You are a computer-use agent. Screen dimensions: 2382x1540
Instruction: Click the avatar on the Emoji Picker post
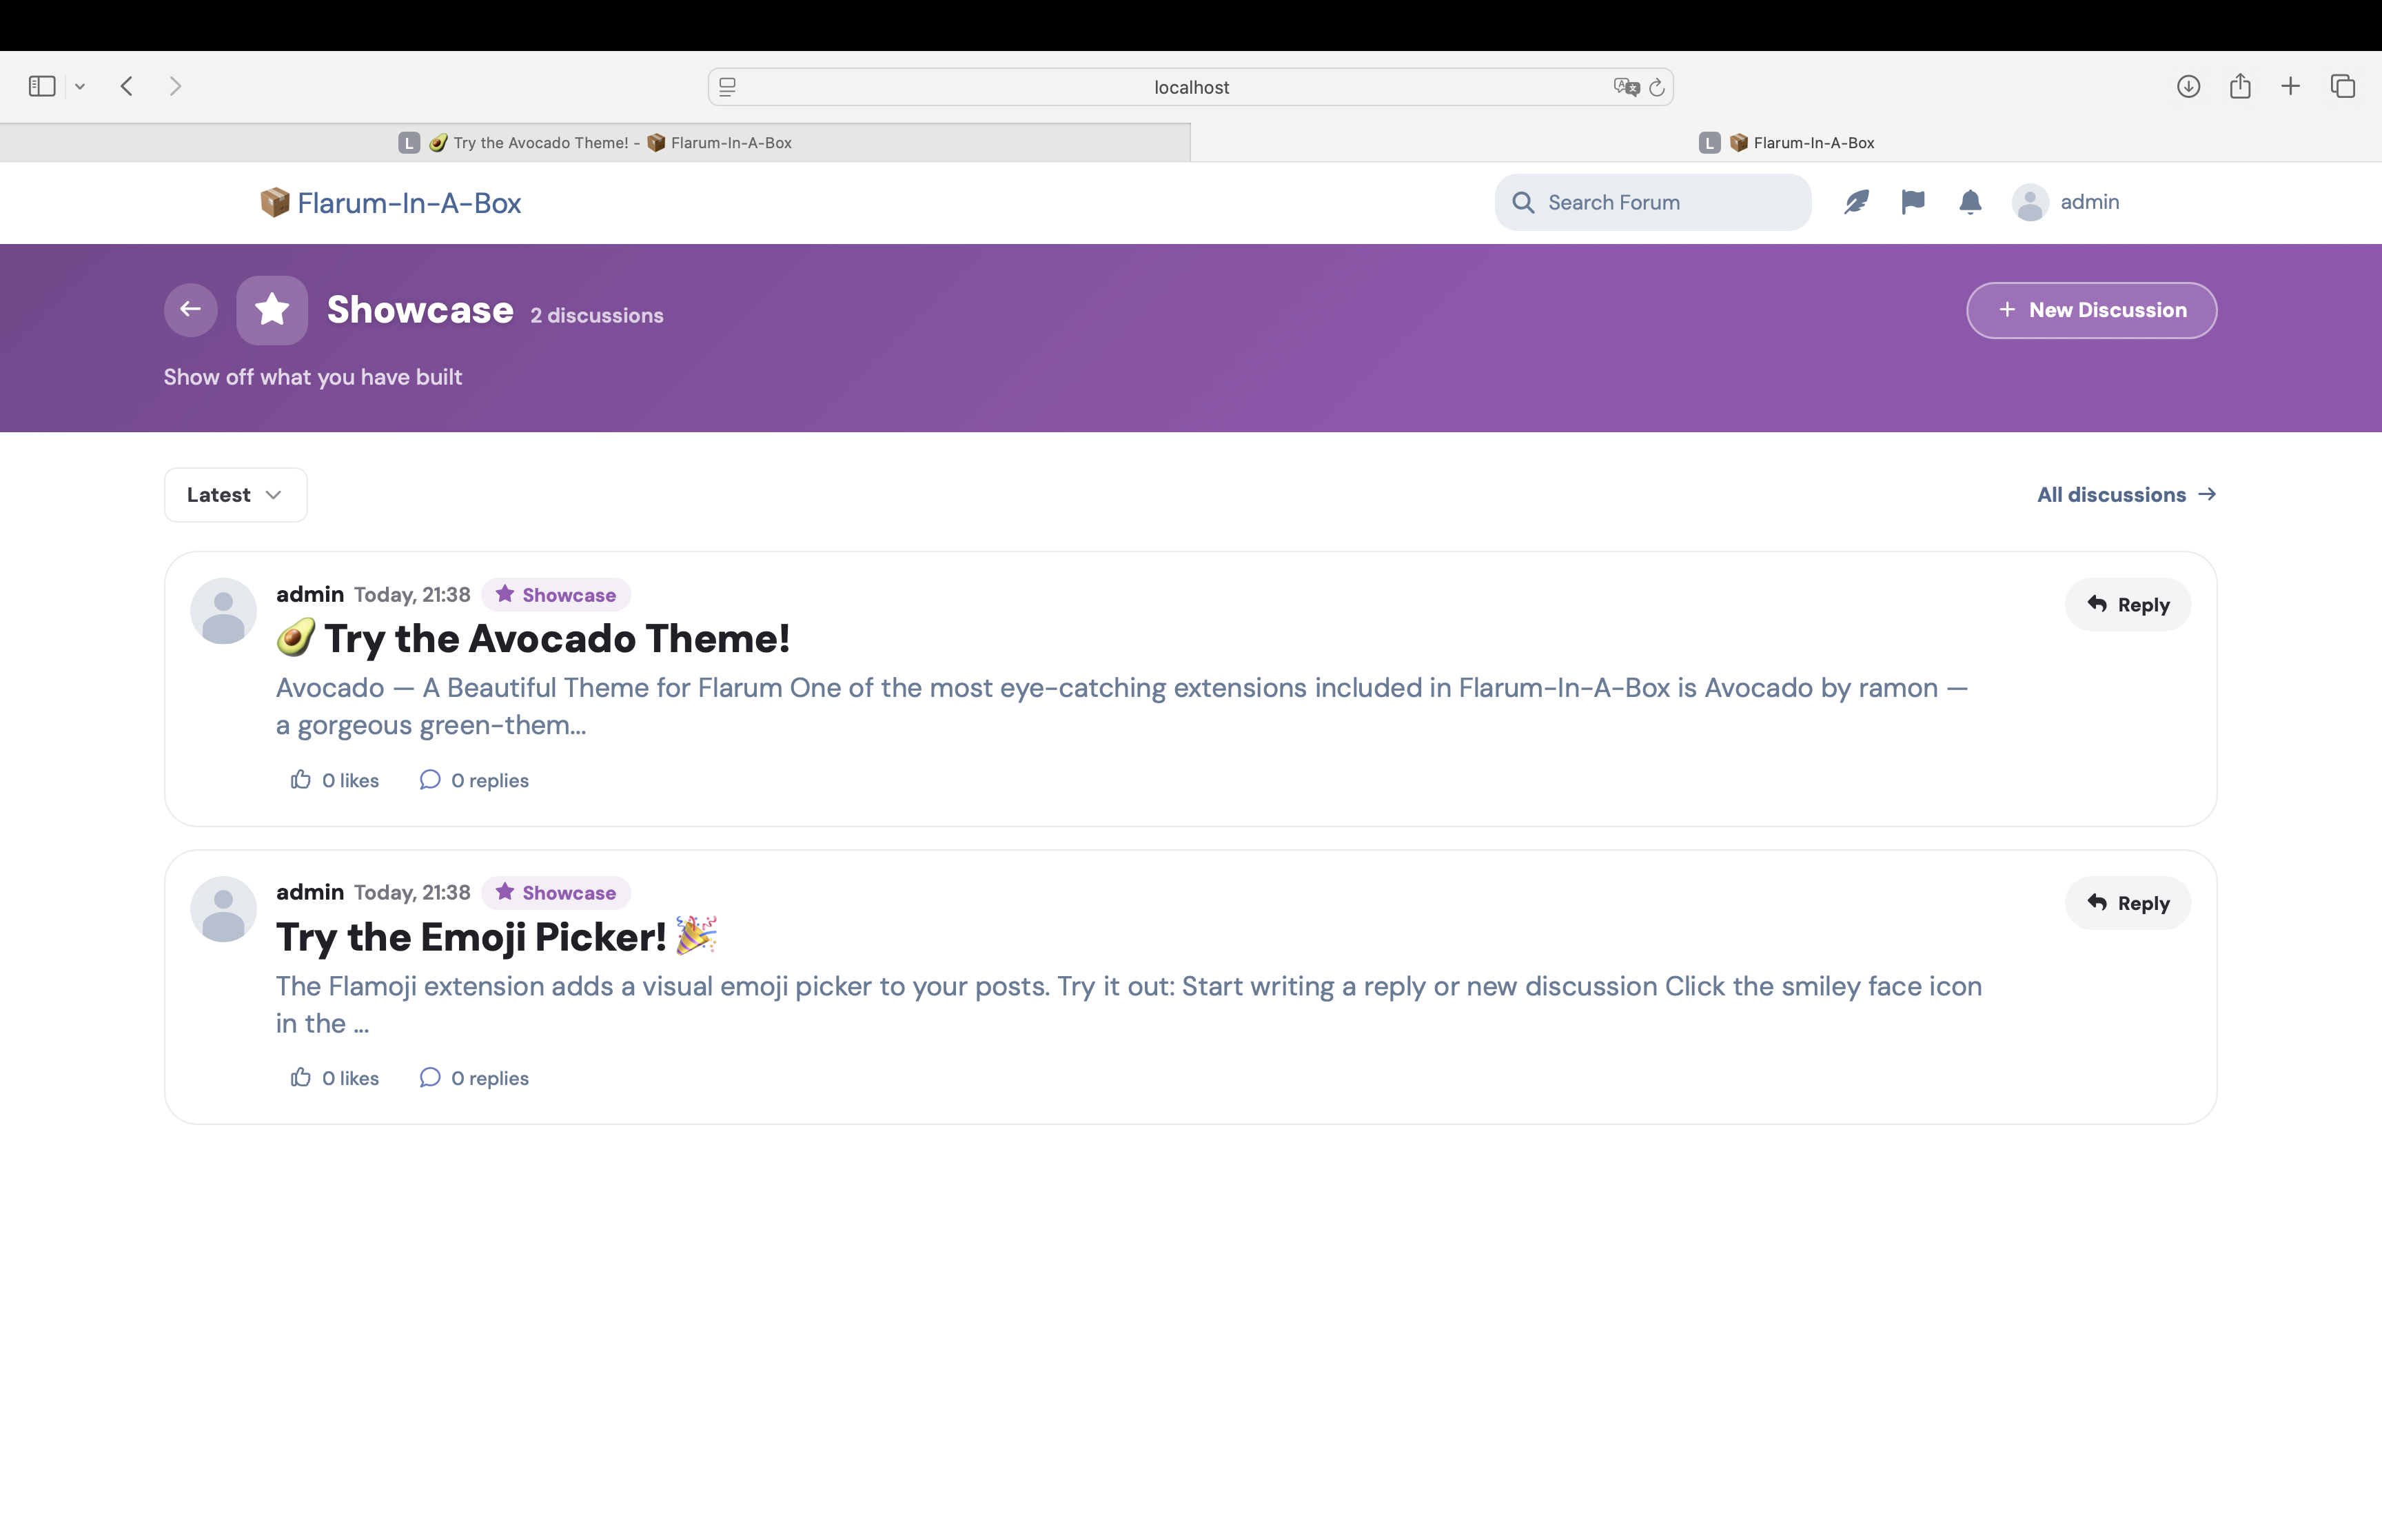pos(224,909)
